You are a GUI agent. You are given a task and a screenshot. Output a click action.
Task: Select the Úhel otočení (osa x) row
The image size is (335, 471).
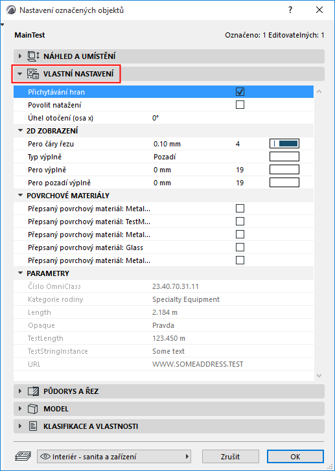click(x=163, y=118)
